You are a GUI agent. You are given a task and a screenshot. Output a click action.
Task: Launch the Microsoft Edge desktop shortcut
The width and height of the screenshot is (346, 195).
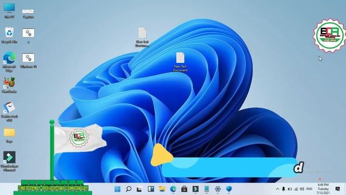point(9,62)
